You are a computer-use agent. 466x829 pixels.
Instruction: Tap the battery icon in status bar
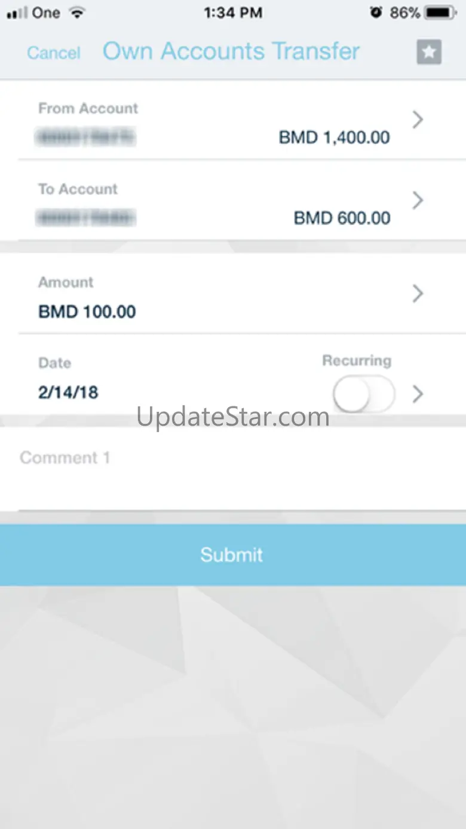click(443, 13)
